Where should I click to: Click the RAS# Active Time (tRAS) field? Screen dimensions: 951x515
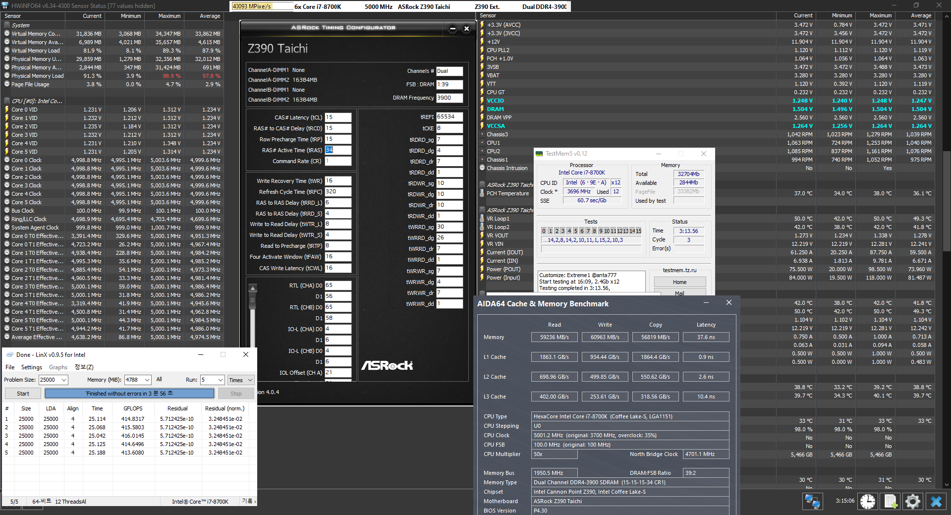pos(338,150)
